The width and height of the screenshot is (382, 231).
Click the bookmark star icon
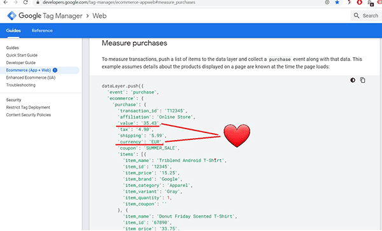click(x=337, y=2)
